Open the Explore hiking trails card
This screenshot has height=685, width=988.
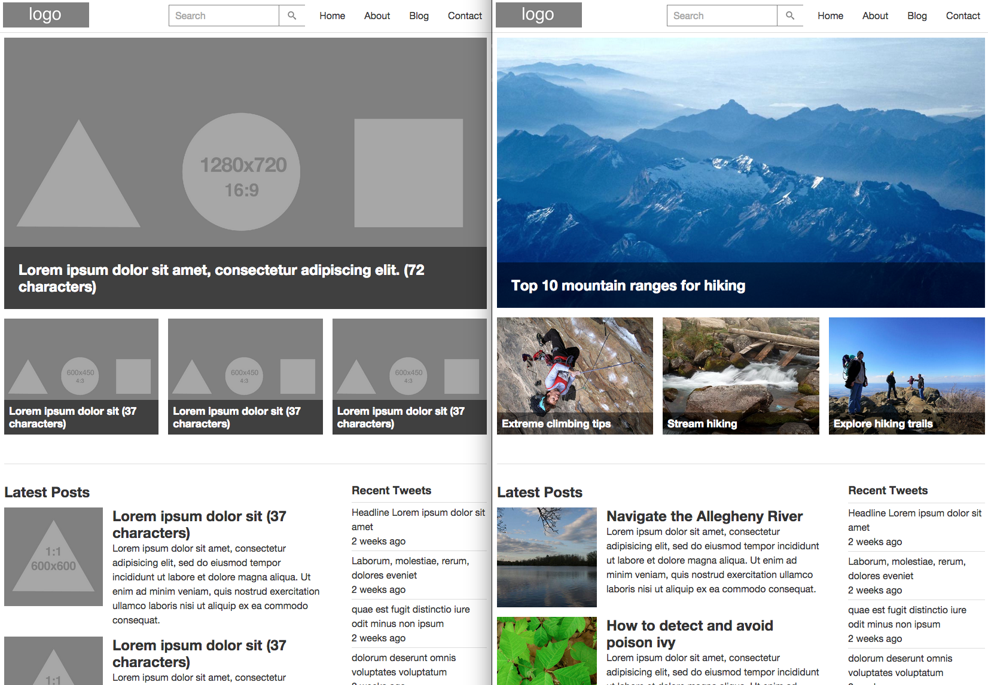(907, 376)
